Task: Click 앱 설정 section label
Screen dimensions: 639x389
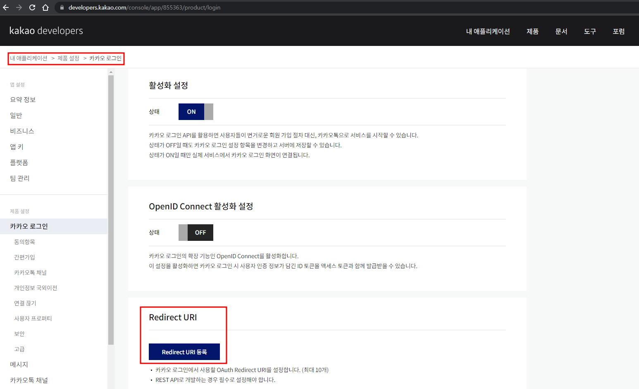Action: click(x=17, y=84)
